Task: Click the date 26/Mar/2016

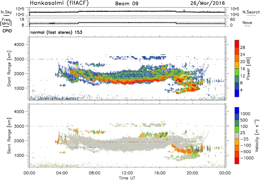Action: [x=207, y=3]
